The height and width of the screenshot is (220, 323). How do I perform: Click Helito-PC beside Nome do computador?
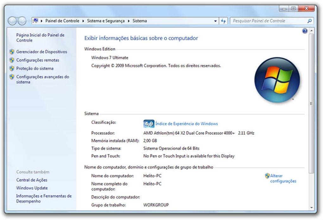click(x=152, y=176)
